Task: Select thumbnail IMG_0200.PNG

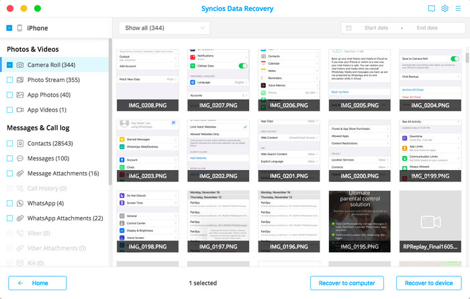Action: [359, 151]
